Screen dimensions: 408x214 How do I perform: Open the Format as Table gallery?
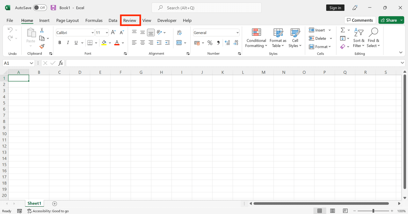click(x=278, y=38)
